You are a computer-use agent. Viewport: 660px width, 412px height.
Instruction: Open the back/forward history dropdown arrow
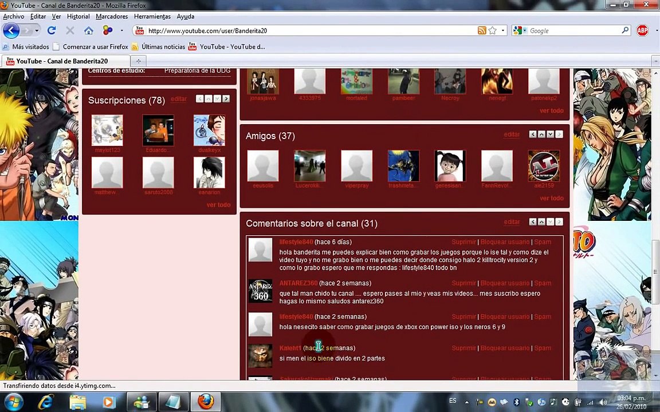pos(37,30)
